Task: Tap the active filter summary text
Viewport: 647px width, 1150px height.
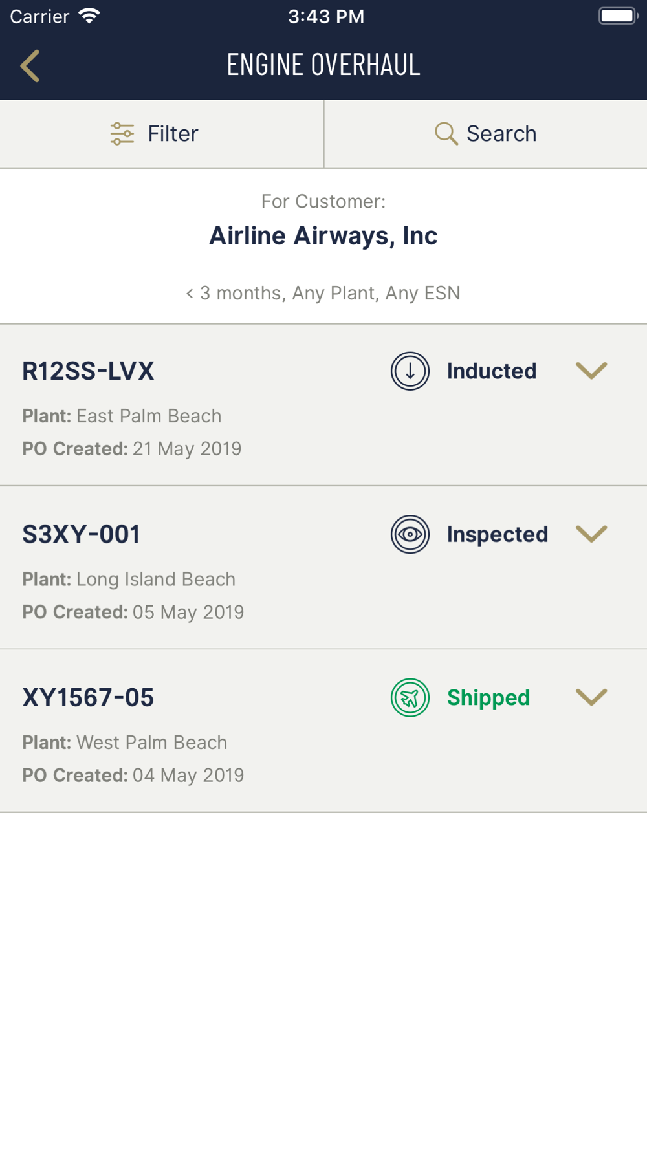Action: pos(323,293)
